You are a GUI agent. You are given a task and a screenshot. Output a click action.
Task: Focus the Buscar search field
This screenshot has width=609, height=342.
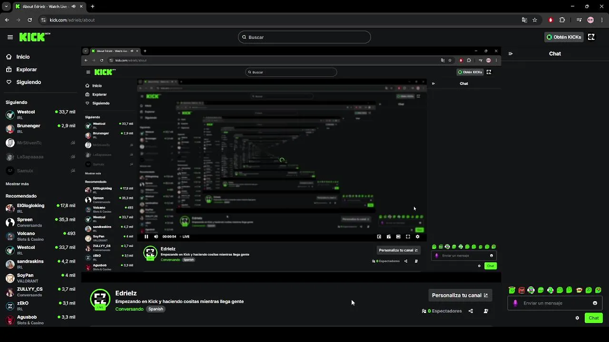click(x=304, y=37)
